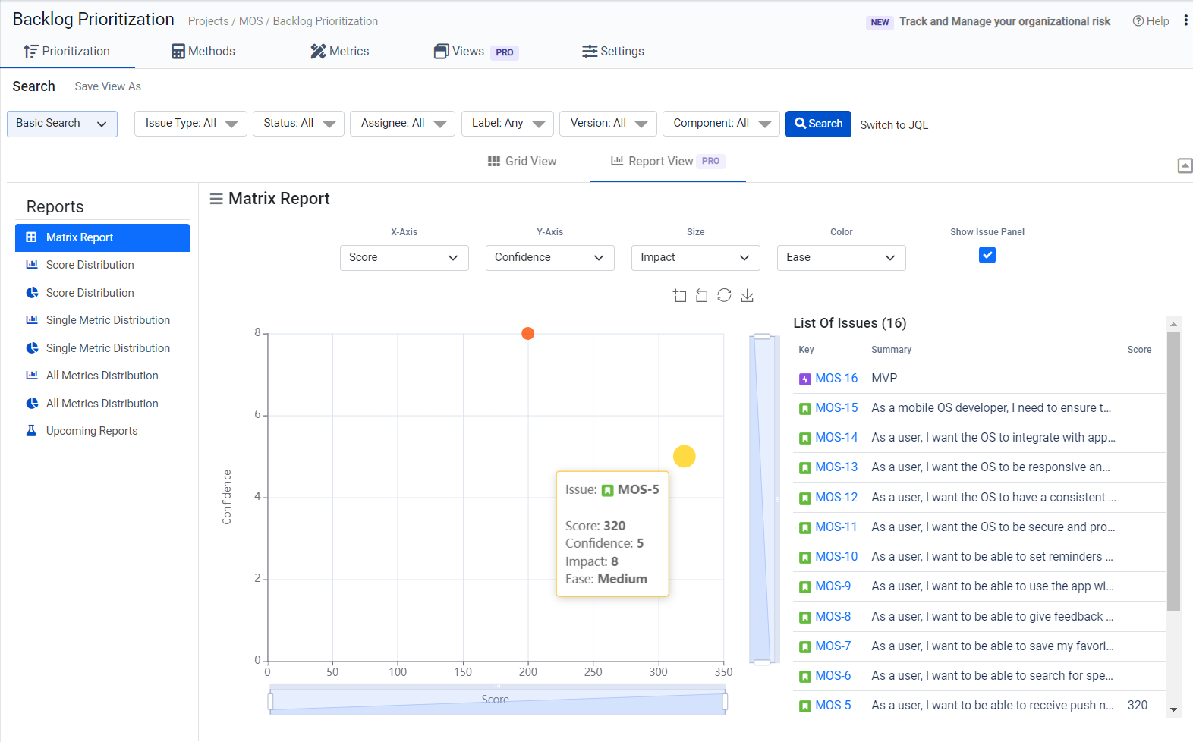The height and width of the screenshot is (742, 1193).
Task: Switch to the Grid View tab
Action: 522,162
